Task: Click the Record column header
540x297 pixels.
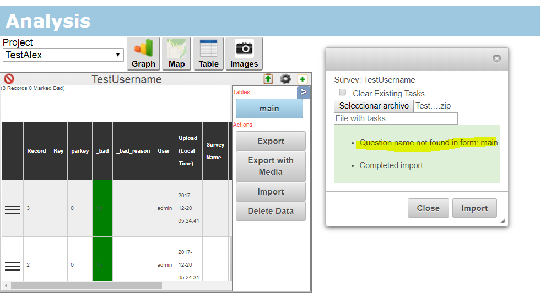Action: coord(36,151)
